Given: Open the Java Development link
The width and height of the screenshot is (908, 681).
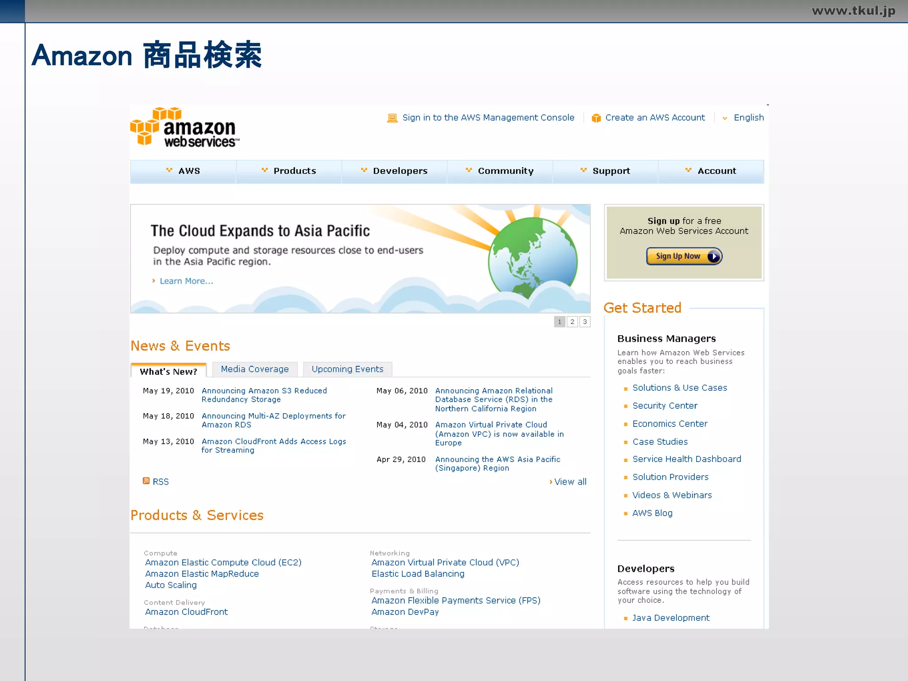Looking at the screenshot, I should click(x=670, y=618).
